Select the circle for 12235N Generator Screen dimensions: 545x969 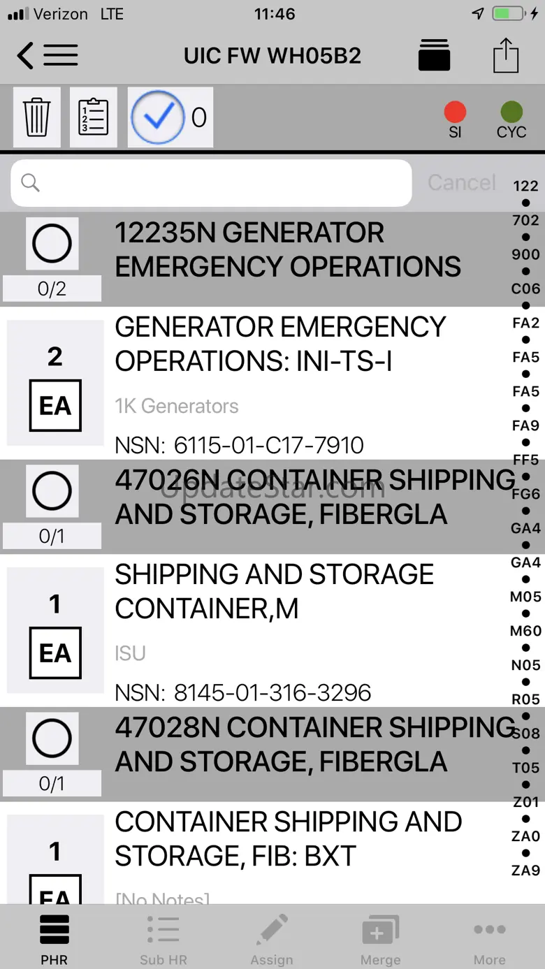pyautogui.click(x=52, y=244)
